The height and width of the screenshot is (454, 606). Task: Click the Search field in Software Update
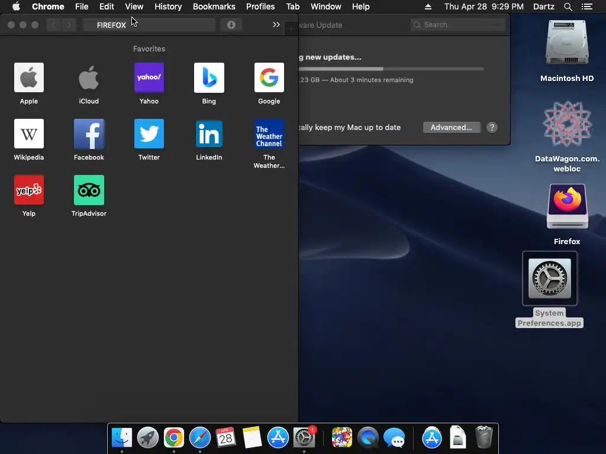[x=457, y=25]
